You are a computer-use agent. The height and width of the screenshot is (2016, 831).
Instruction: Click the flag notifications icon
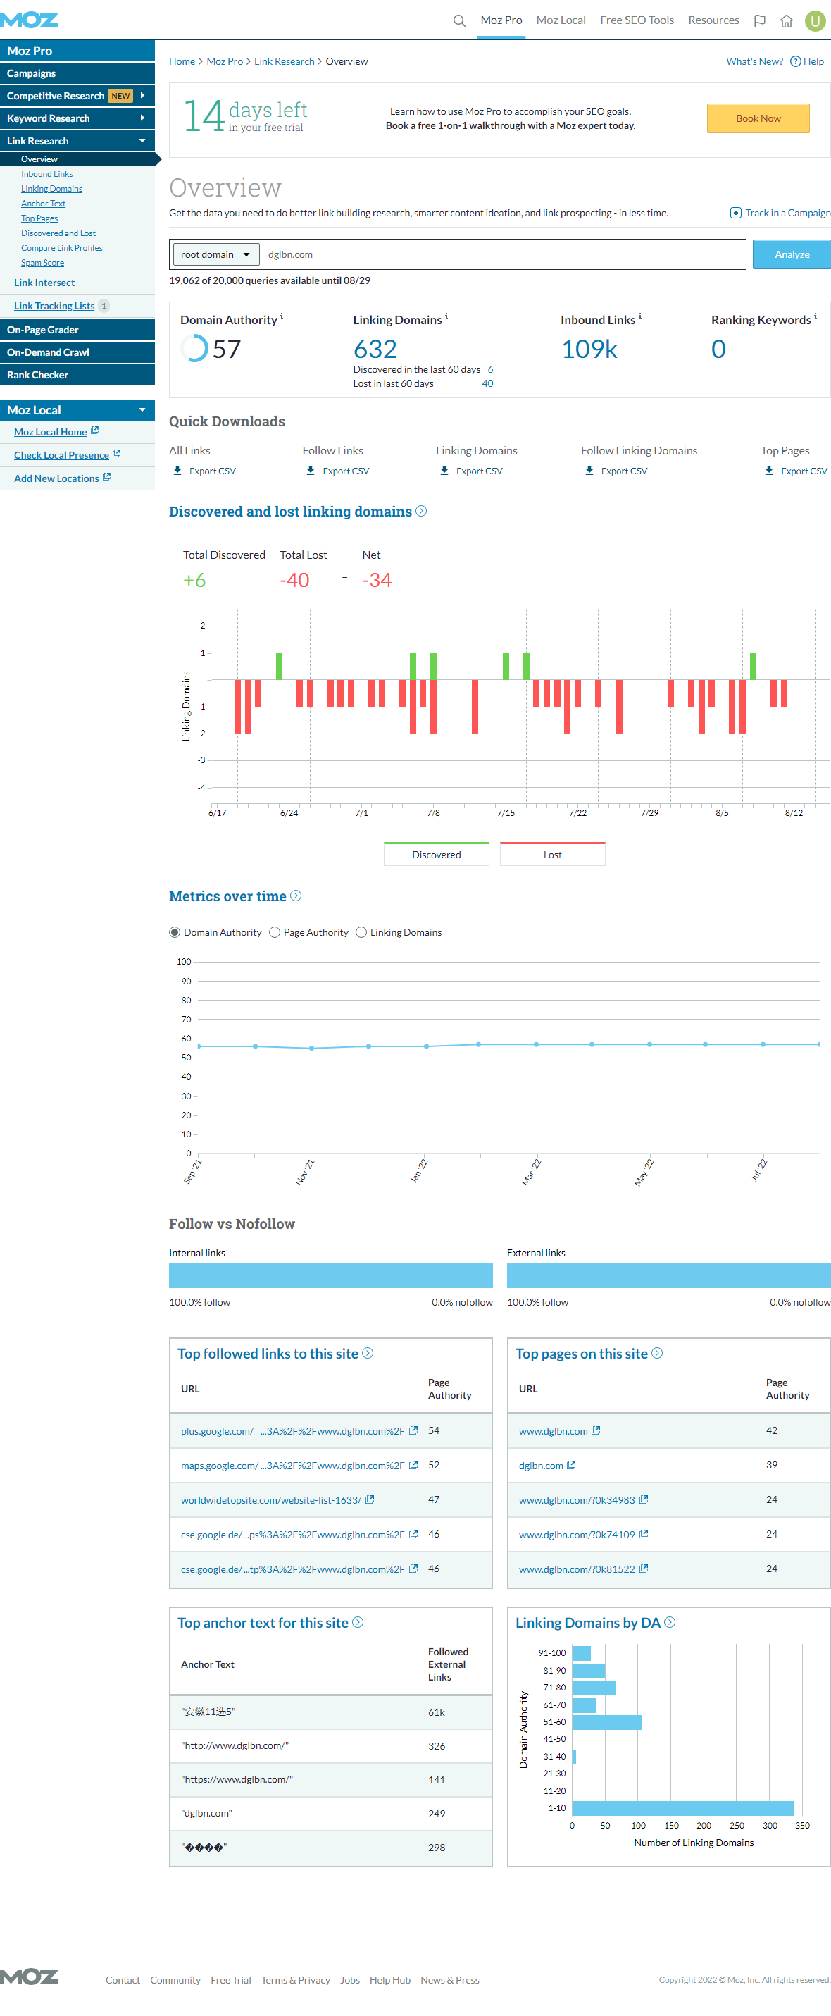click(x=759, y=20)
